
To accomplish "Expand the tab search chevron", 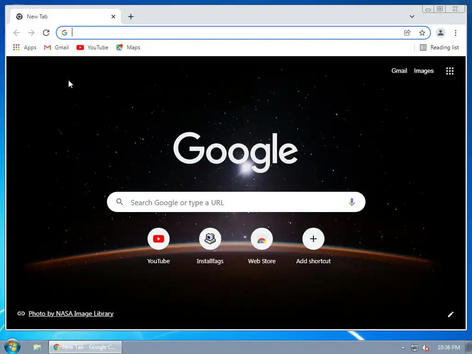I will [x=412, y=17].
